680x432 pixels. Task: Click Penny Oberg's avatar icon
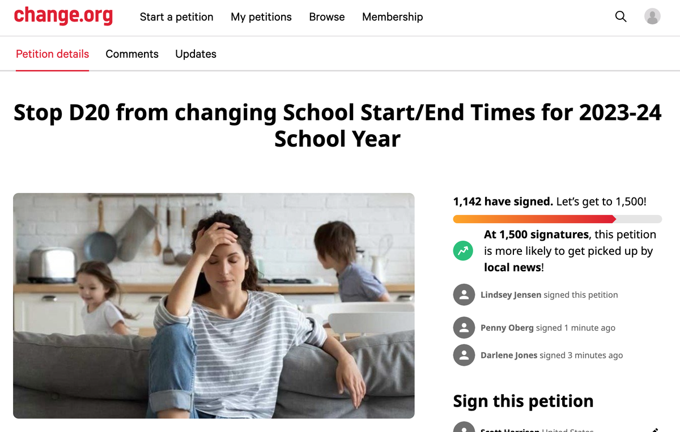click(464, 328)
